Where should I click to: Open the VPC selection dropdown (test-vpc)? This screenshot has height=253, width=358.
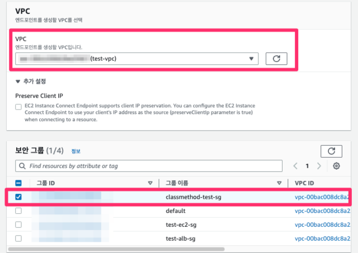[x=136, y=58]
